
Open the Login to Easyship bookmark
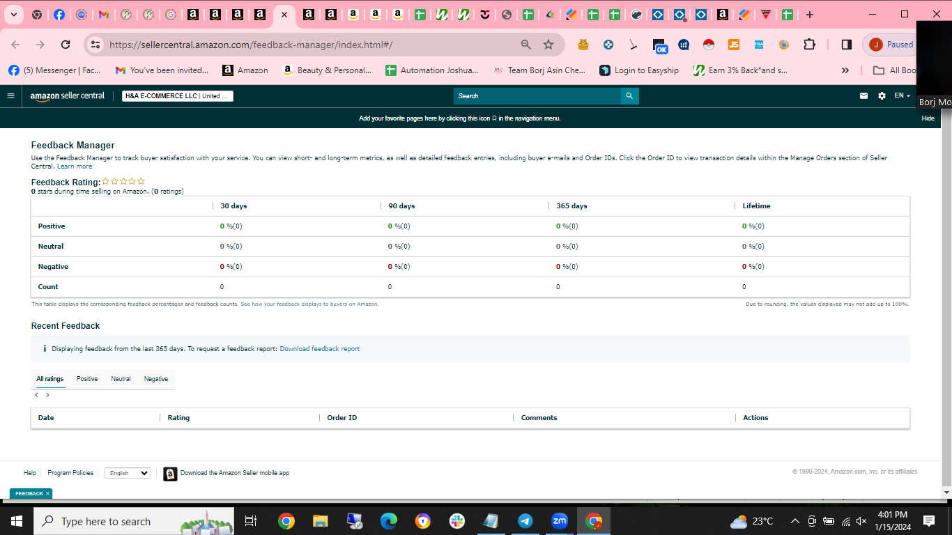pyautogui.click(x=639, y=70)
